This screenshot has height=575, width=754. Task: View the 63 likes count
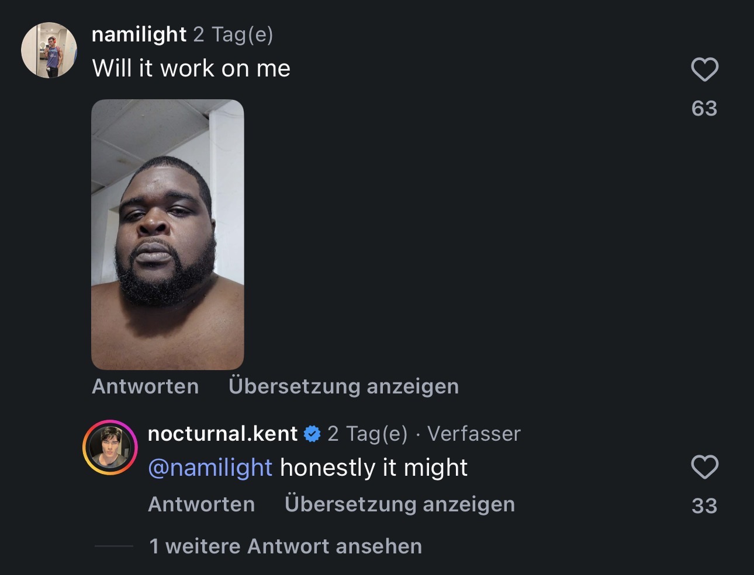[x=704, y=108]
